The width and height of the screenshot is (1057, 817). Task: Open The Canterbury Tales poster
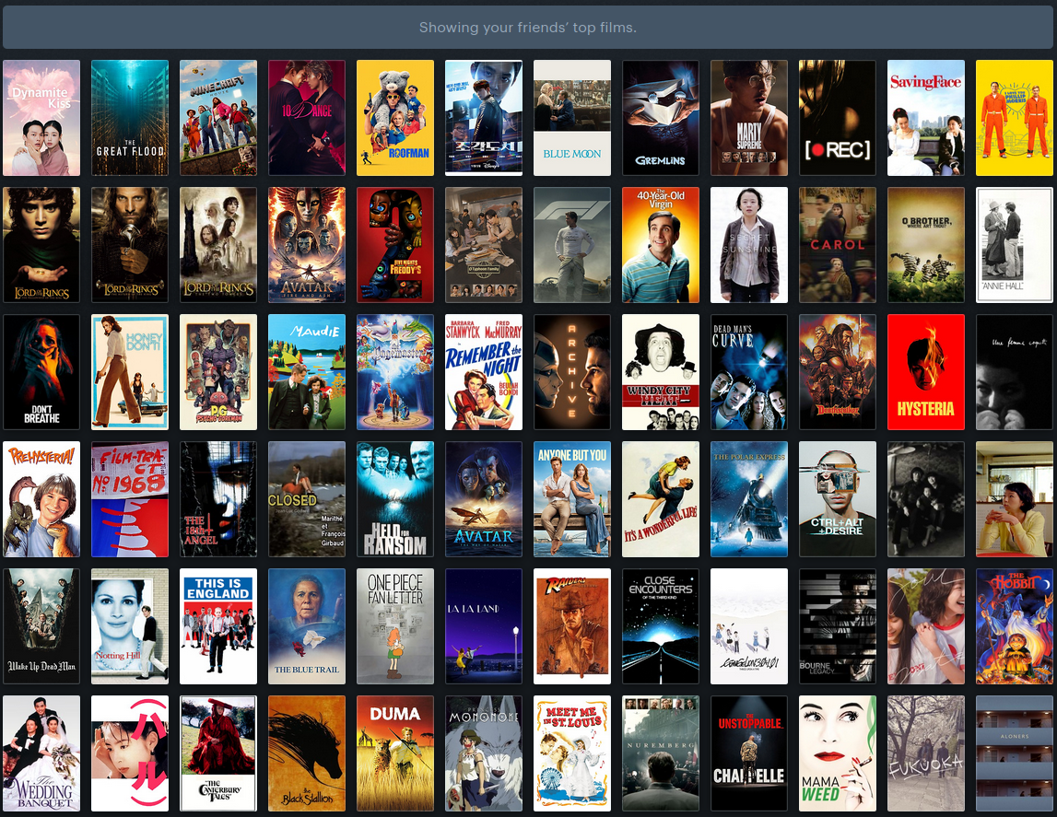[x=218, y=753]
